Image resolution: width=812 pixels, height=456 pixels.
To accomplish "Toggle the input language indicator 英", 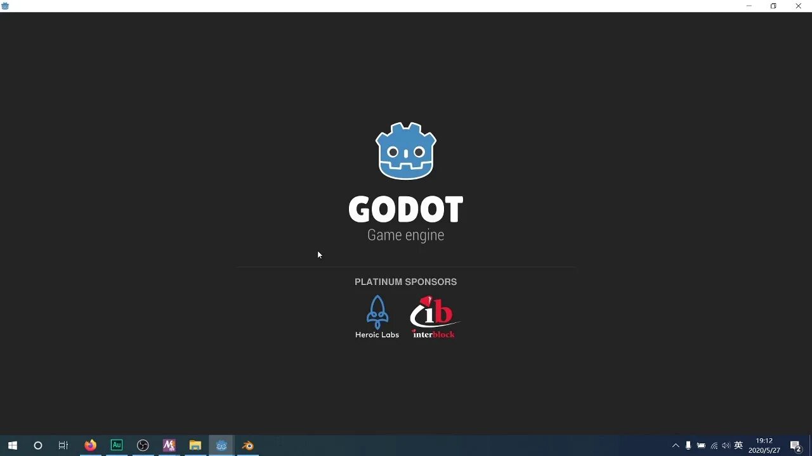I will click(x=738, y=445).
